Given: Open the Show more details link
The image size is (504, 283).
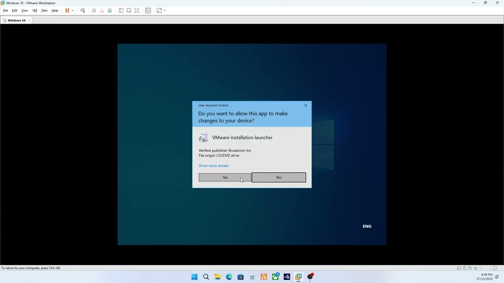Looking at the screenshot, I should click(213, 165).
